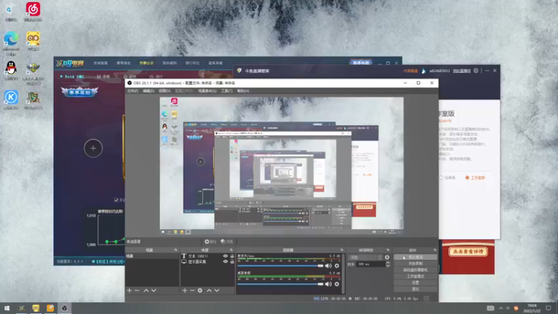Screen dimensions: 558x314
Task: Undock the Scenes panel using its header icon
Action: [176, 250]
